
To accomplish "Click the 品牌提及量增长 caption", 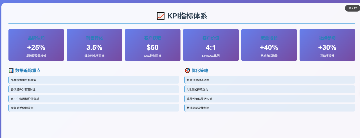I will [36, 56].
